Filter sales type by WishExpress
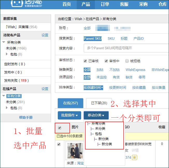The image size is (169, 168). tap(136, 70)
